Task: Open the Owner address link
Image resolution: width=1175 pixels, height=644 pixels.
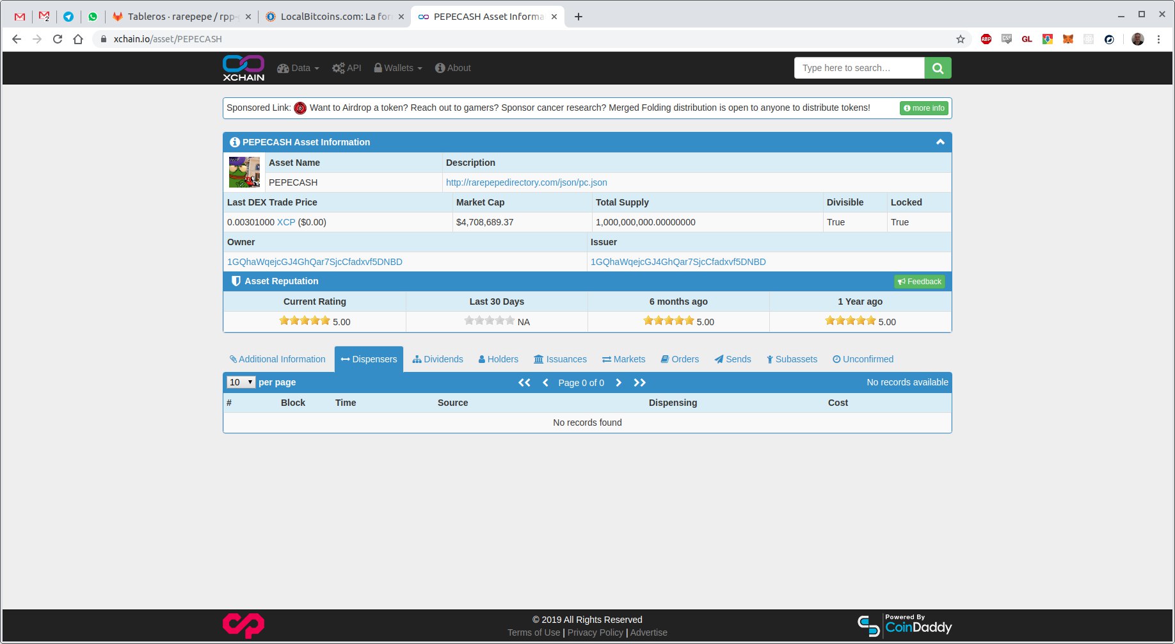Action: coord(315,262)
